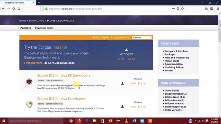The image size is (221, 124).
Task: Open site information icon in address bar
Action: (x=43, y=9)
